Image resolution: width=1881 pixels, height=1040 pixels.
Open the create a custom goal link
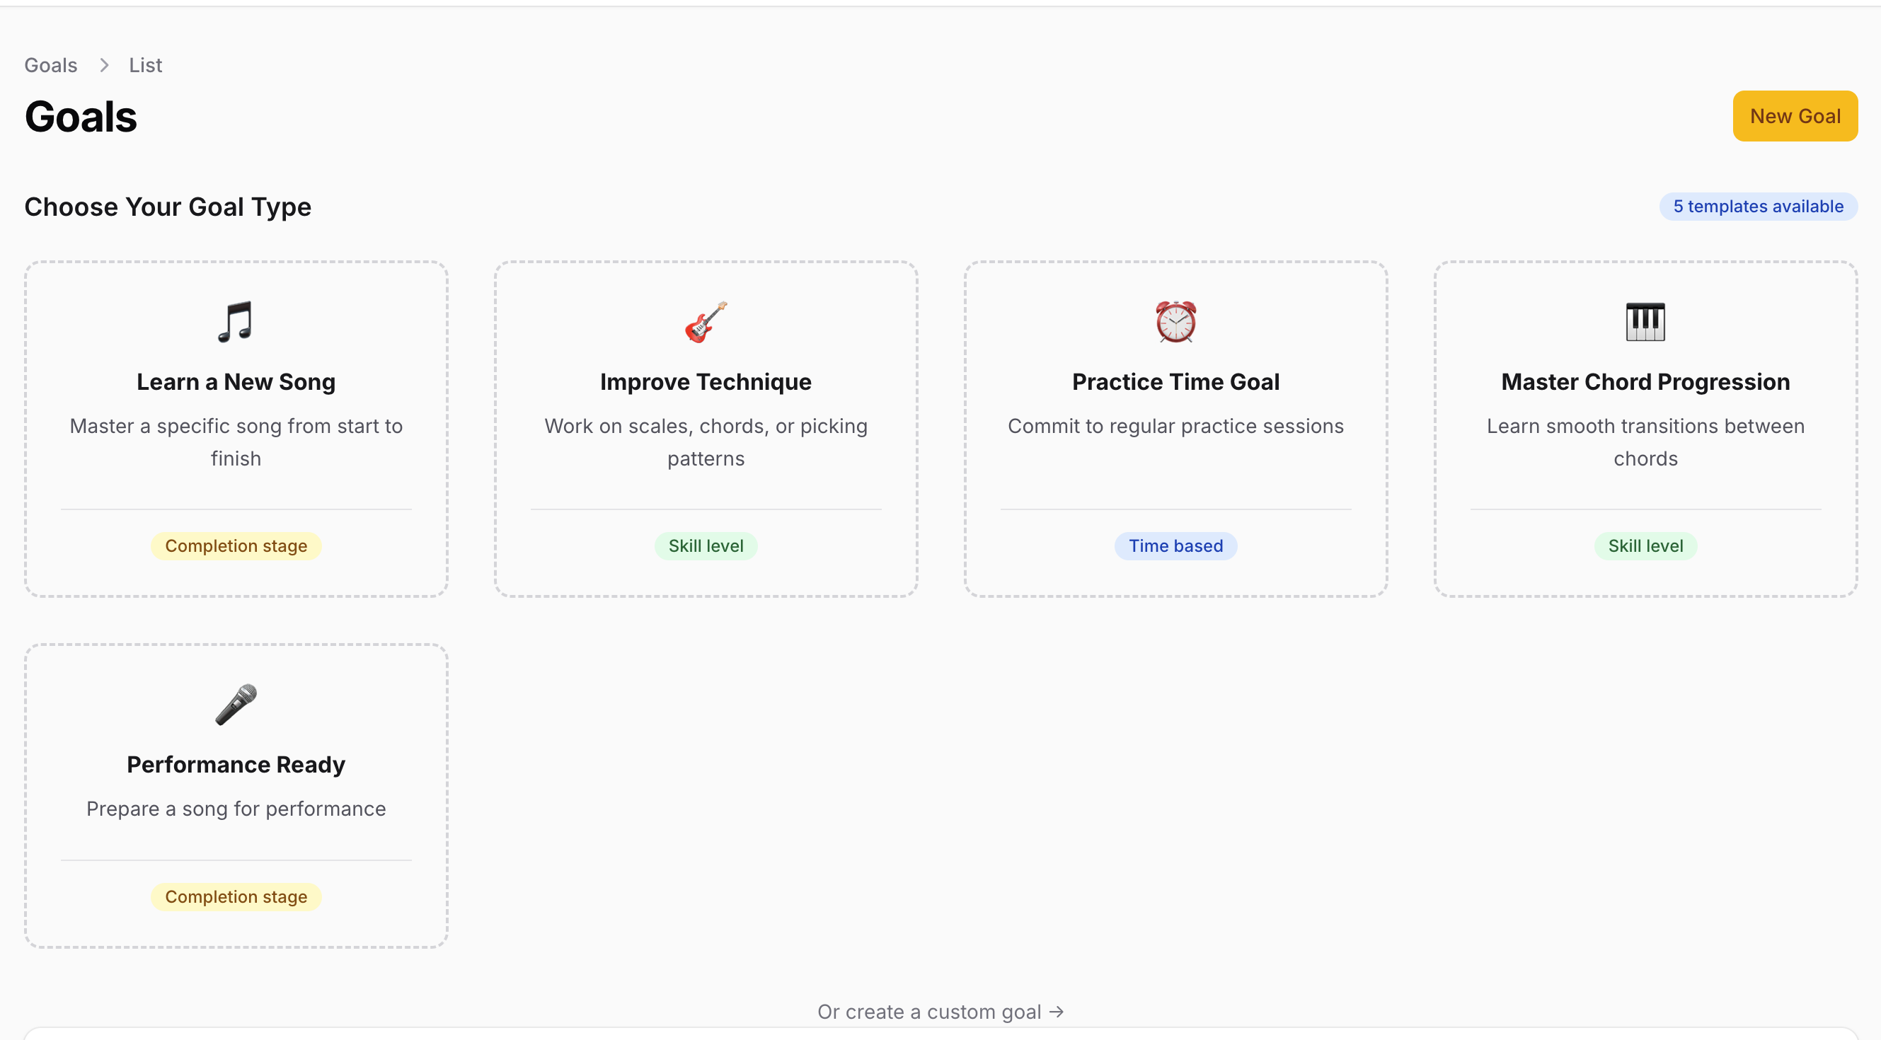coord(940,1012)
